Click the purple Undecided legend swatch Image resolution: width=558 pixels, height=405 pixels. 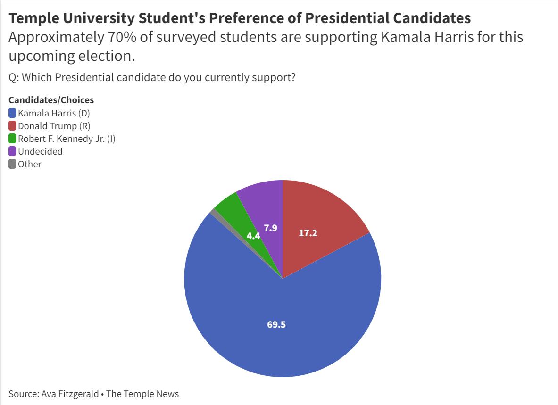tap(12, 151)
